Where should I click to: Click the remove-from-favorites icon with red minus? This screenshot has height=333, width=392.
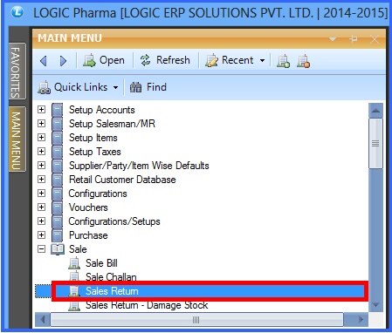pos(303,61)
